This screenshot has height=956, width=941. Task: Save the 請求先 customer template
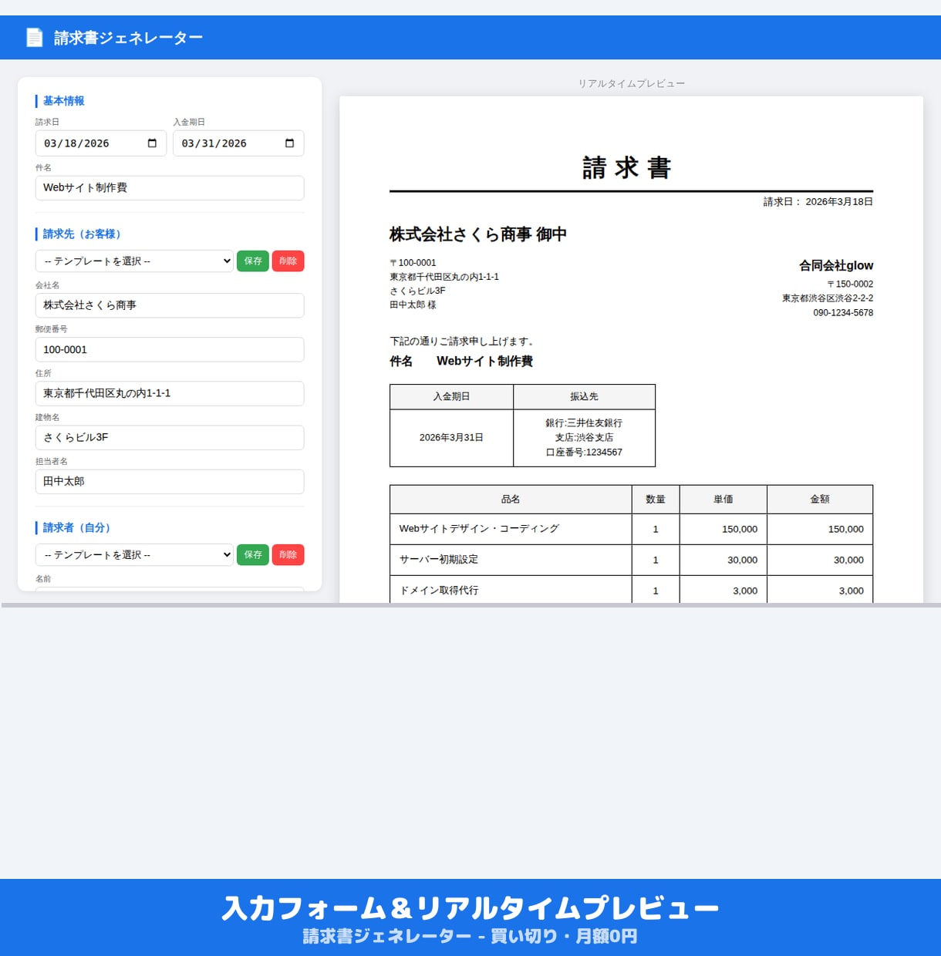pos(253,261)
